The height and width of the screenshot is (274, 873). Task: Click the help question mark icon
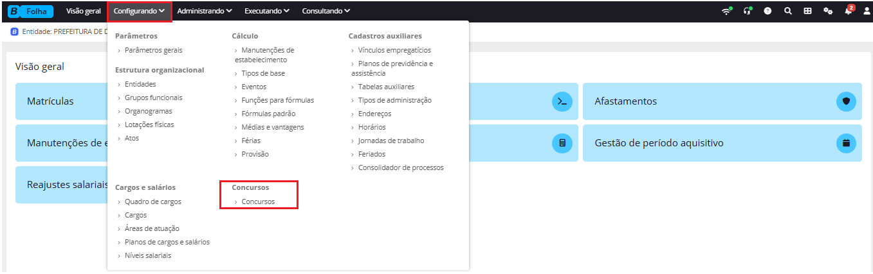(x=767, y=11)
